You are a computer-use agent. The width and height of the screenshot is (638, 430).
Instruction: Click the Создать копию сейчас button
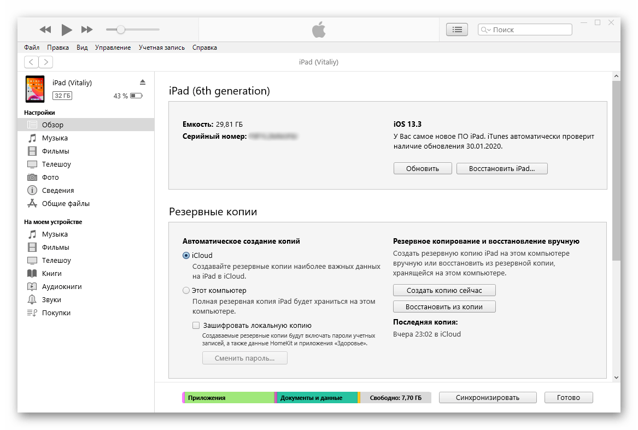444,290
